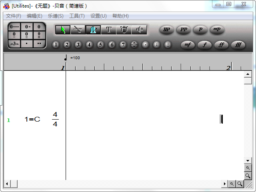Select the scissors cut tool
The height and width of the screenshot is (192, 256).
coord(78,30)
